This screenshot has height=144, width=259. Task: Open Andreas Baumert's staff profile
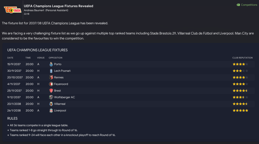pyautogui.click(x=34, y=10)
